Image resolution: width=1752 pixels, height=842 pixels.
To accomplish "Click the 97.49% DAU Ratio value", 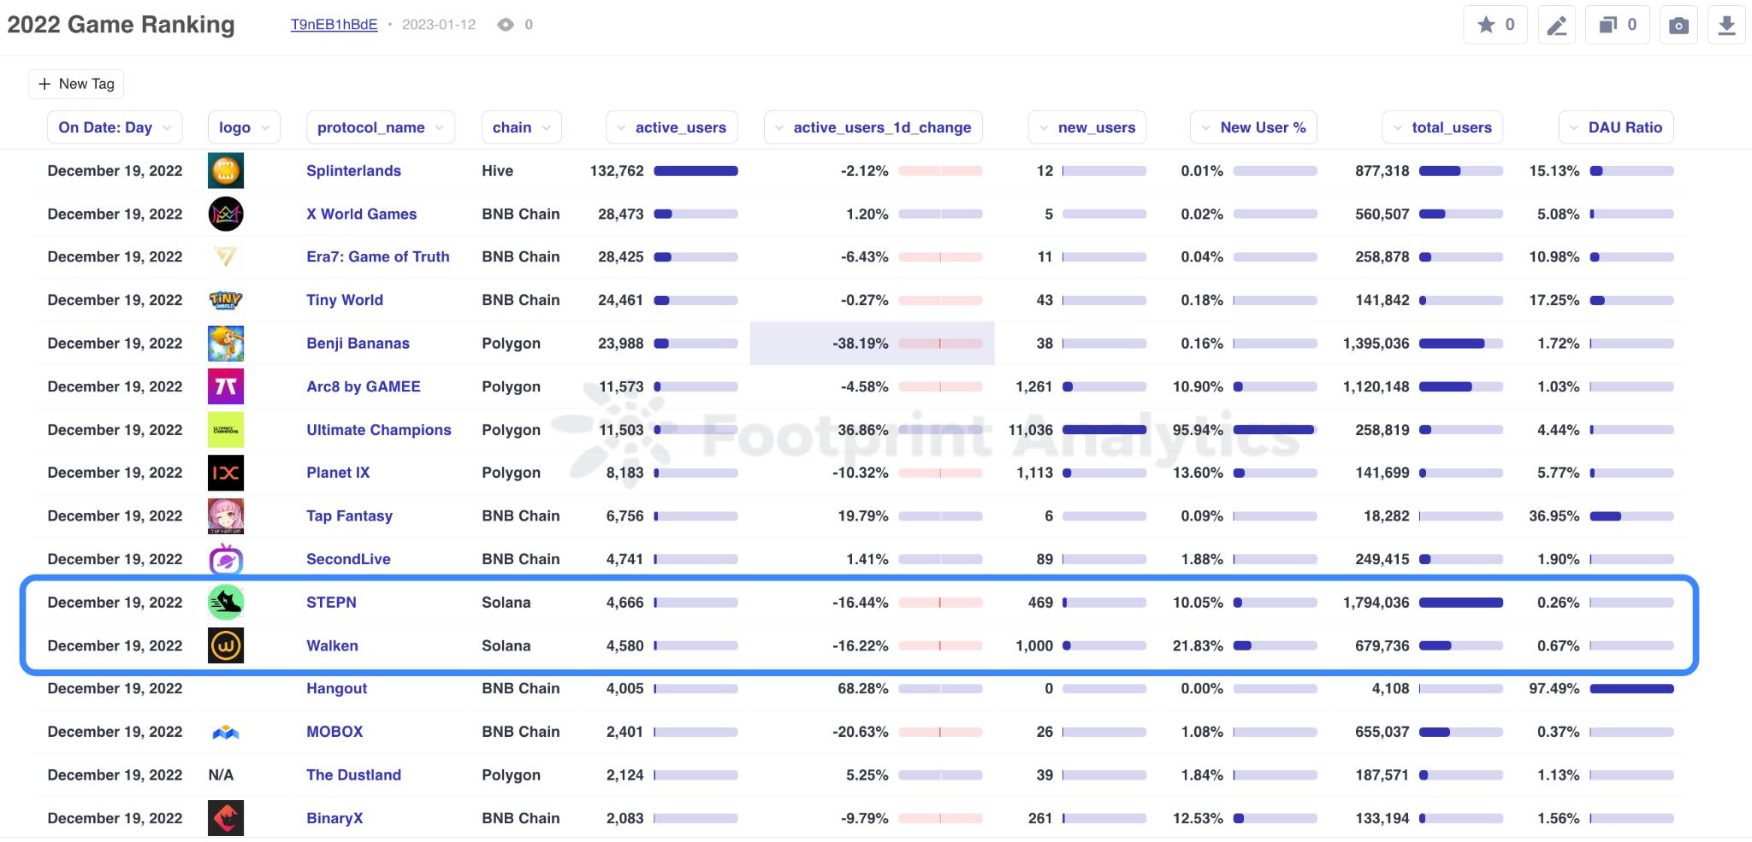I will click(x=1554, y=688).
